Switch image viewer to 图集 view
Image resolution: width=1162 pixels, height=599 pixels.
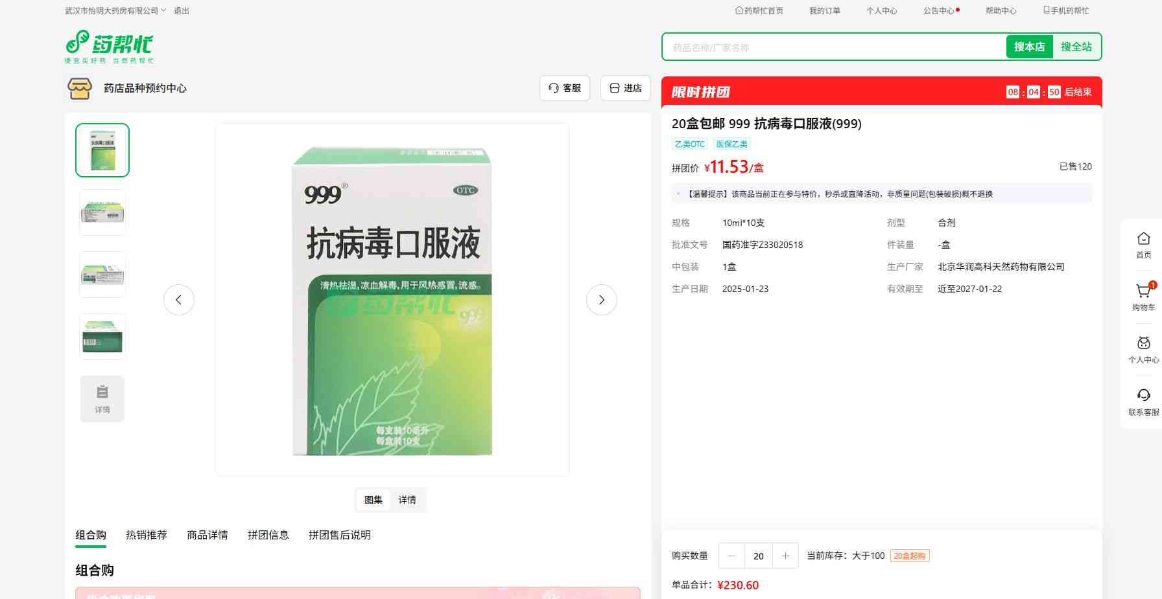click(373, 500)
